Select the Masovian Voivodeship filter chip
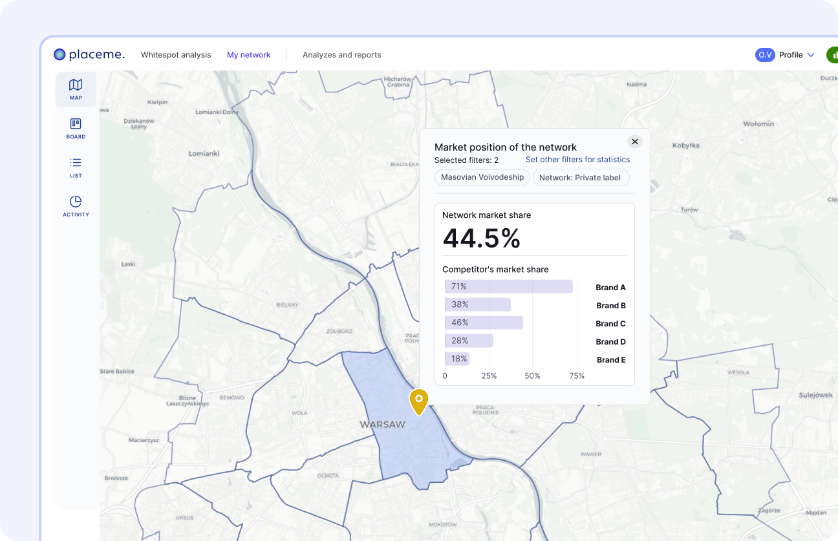 (482, 177)
